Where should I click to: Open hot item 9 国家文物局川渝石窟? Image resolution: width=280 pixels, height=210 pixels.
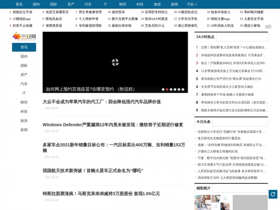pos(234,110)
